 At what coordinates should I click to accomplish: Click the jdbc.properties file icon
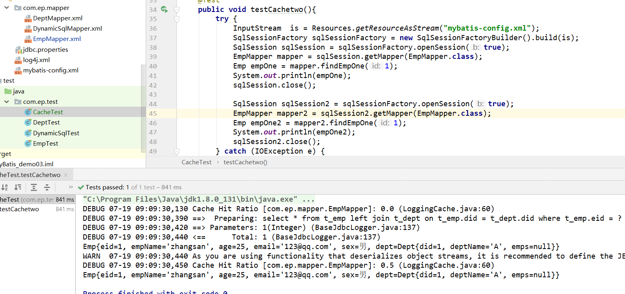(x=18, y=50)
